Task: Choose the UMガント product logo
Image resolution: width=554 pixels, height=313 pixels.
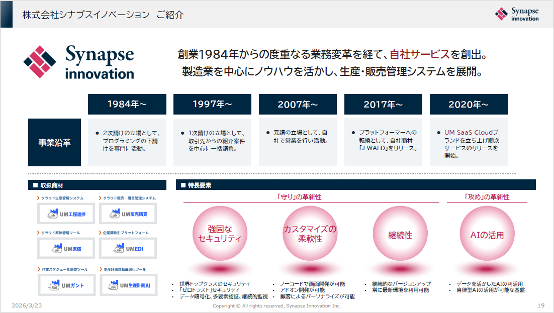Action: click(65, 285)
